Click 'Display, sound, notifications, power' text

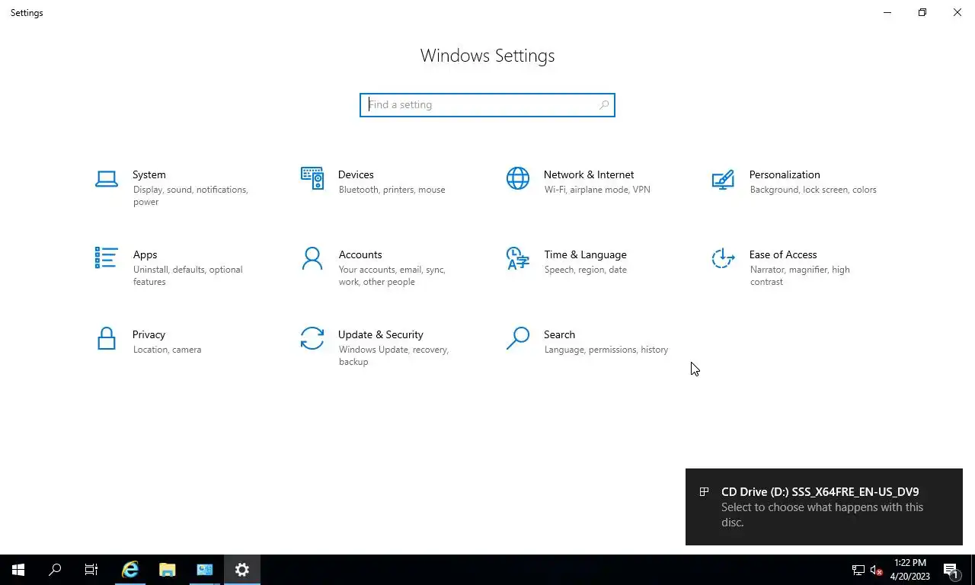(190, 196)
